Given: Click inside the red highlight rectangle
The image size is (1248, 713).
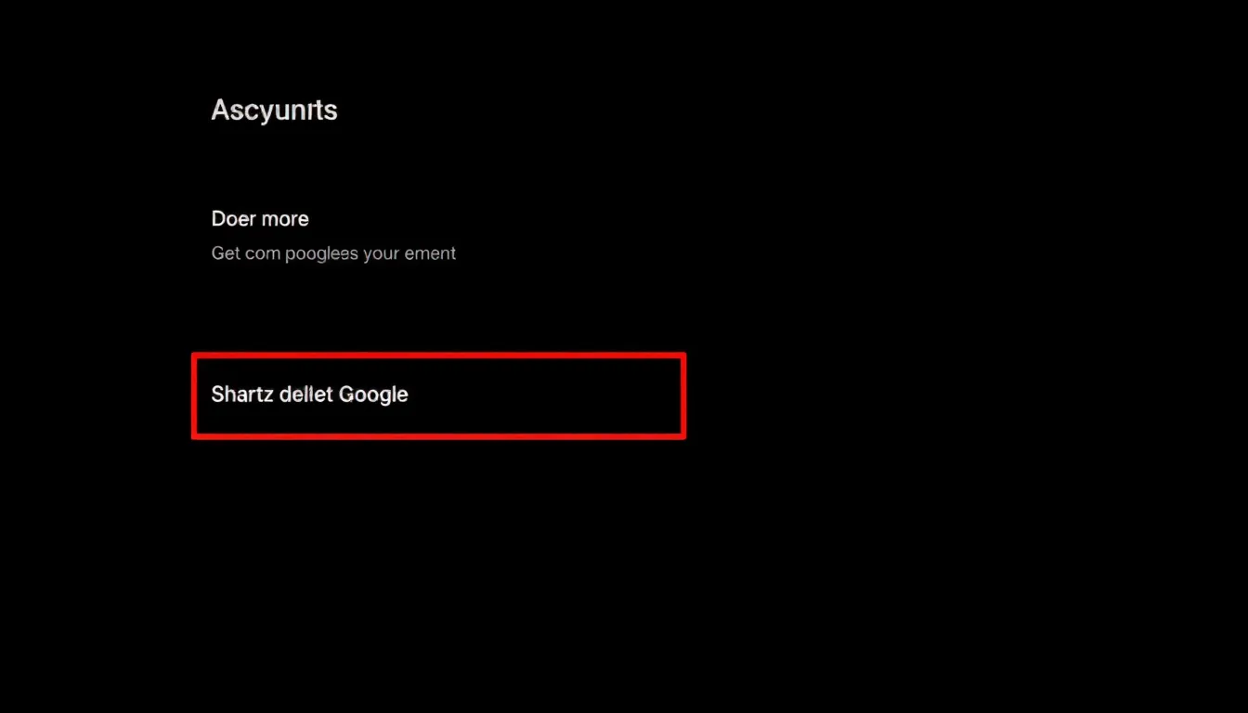Looking at the screenshot, I should pyautogui.click(x=436, y=395).
